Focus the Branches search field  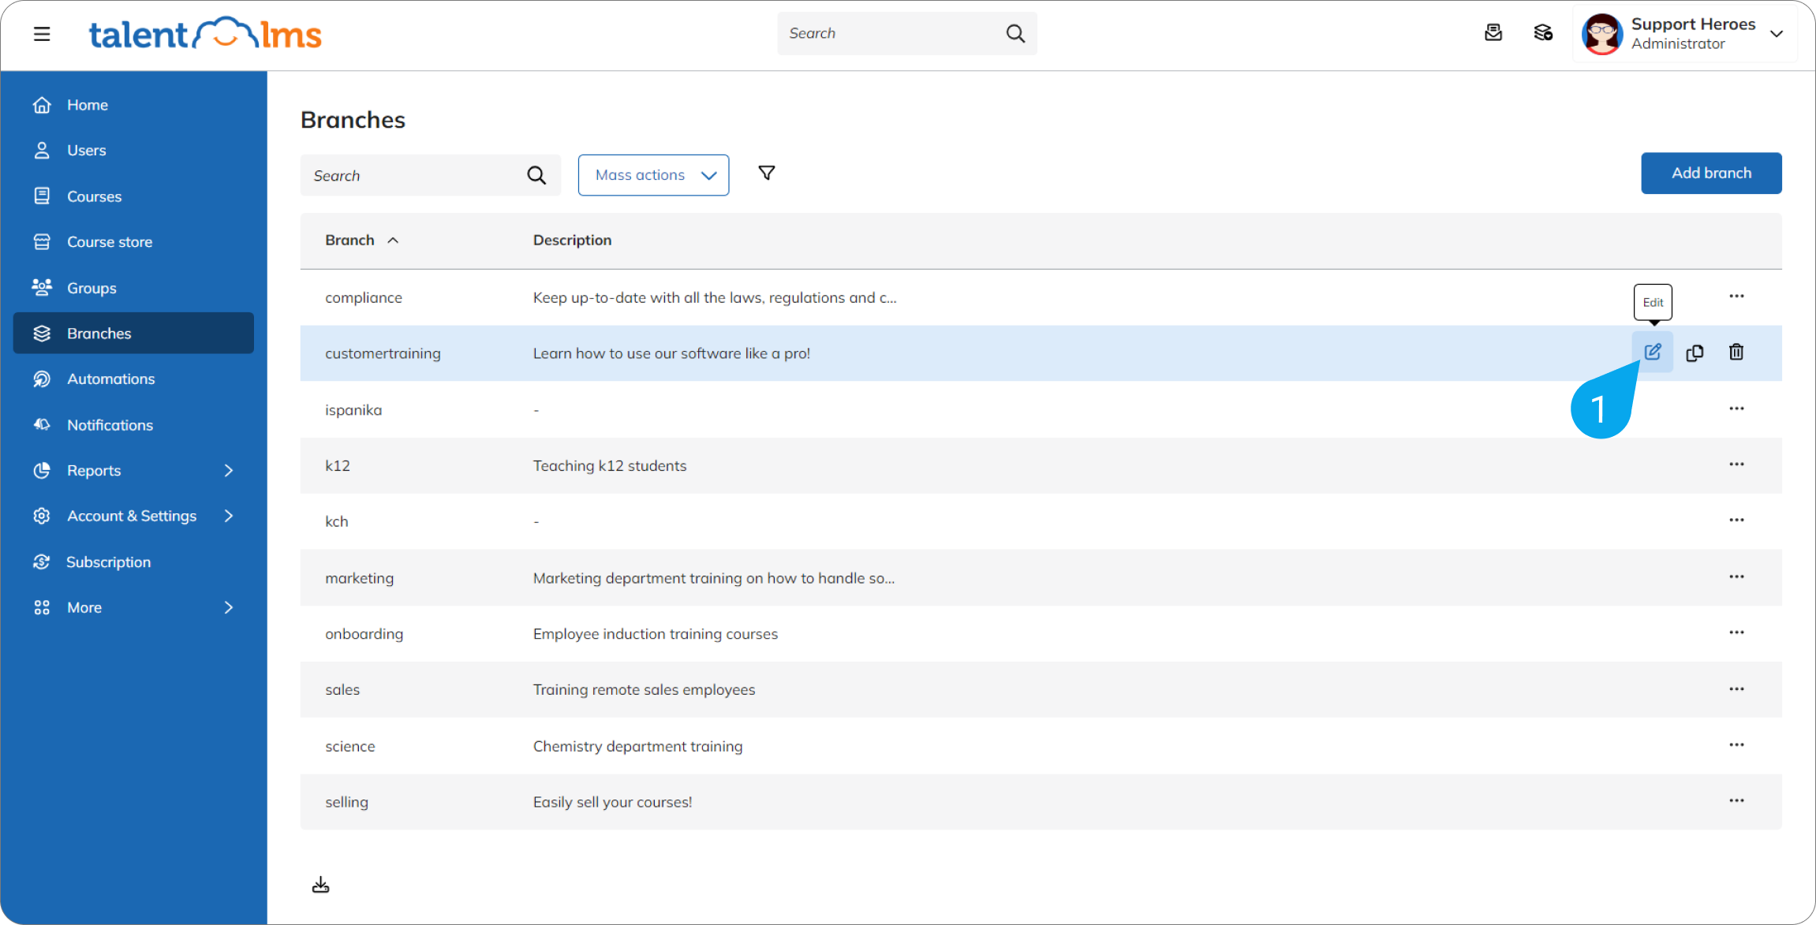(414, 176)
